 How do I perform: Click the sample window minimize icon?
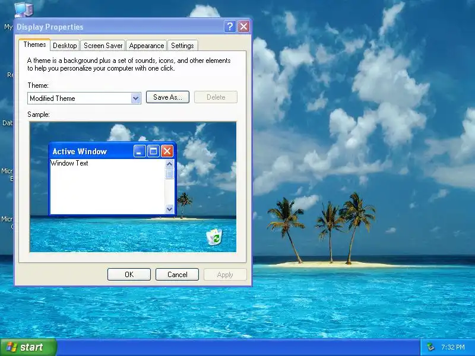click(140, 151)
